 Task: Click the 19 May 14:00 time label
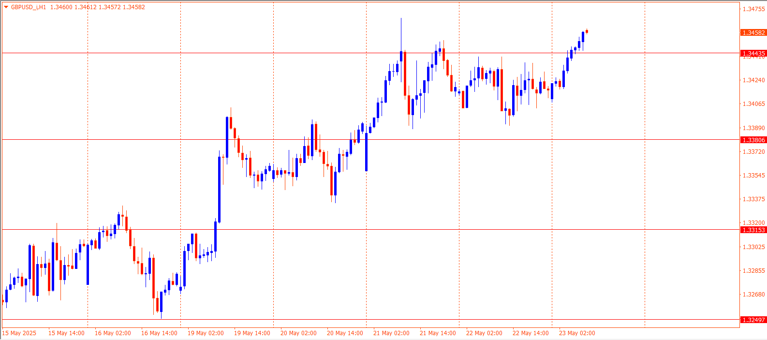(x=252, y=333)
